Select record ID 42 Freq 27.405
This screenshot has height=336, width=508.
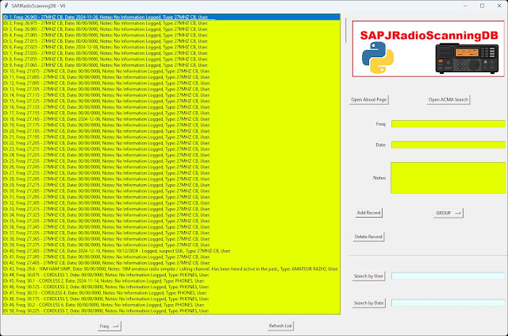pyautogui.click(x=171, y=263)
